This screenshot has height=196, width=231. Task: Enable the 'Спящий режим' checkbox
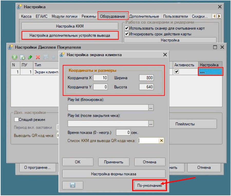click(16, 119)
